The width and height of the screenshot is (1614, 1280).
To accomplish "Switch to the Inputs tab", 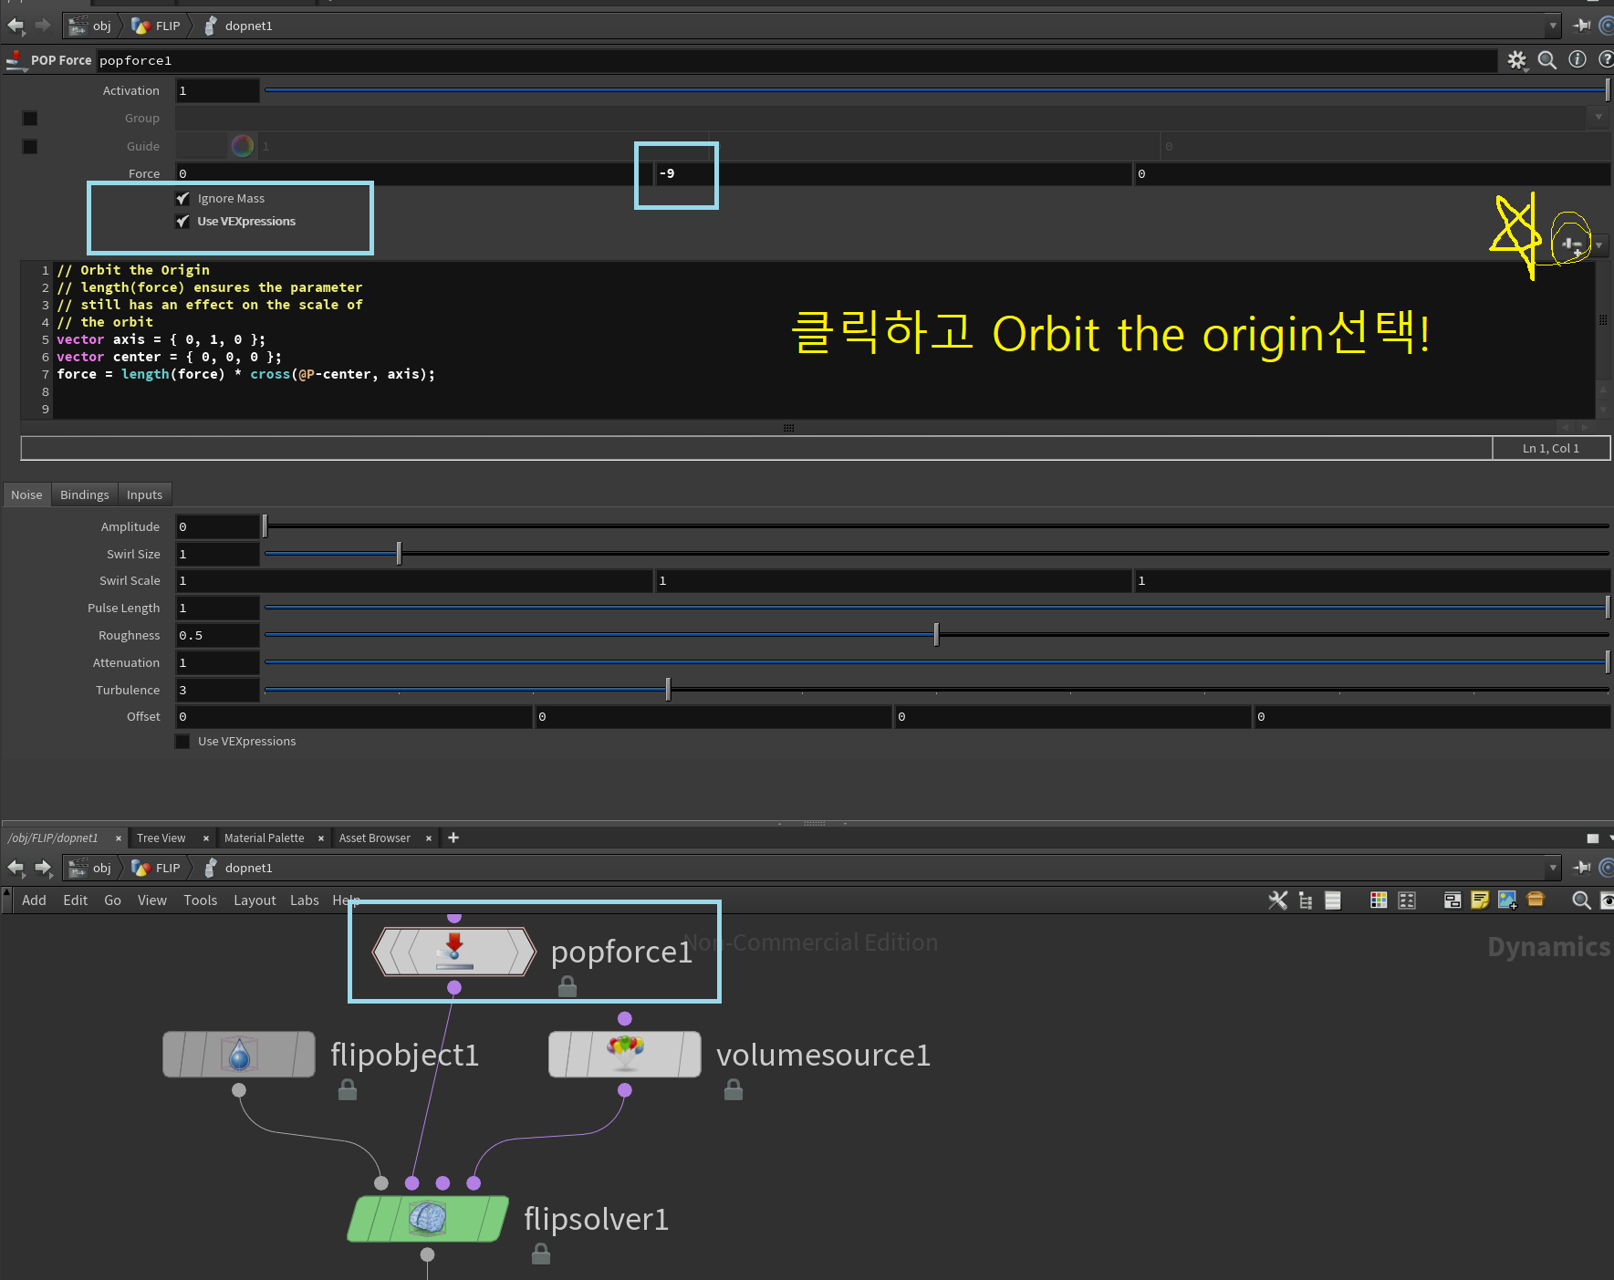I will (x=144, y=494).
